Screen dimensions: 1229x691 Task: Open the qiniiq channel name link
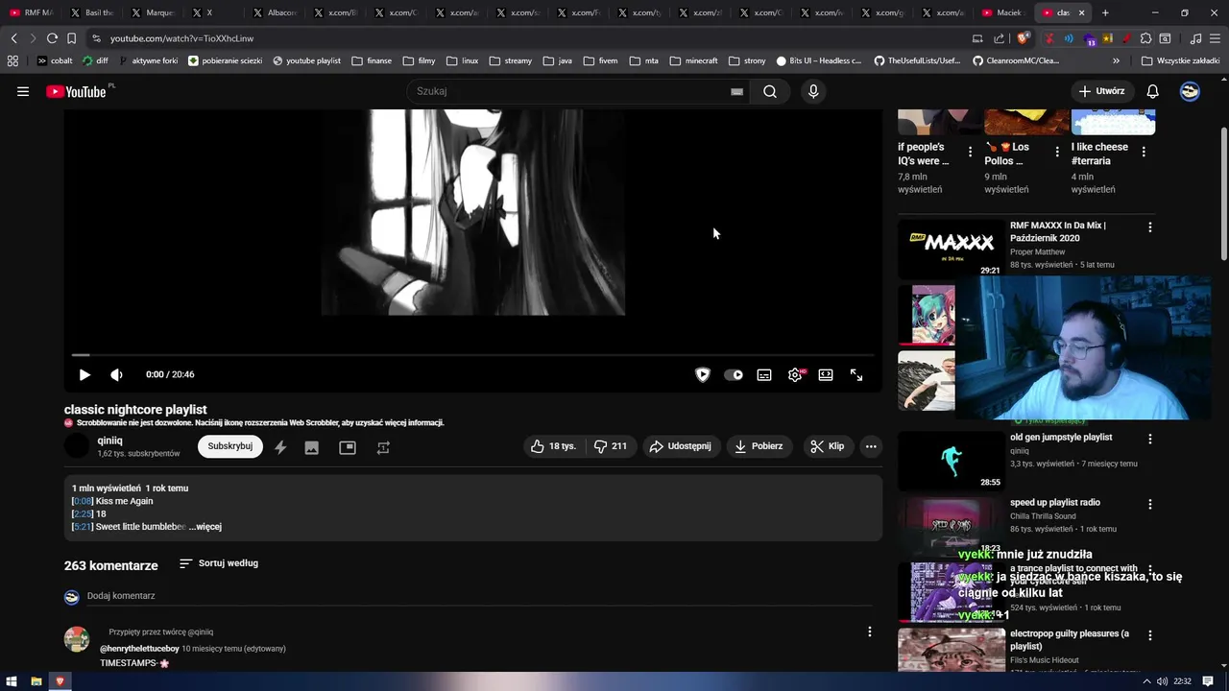coord(109,441)
